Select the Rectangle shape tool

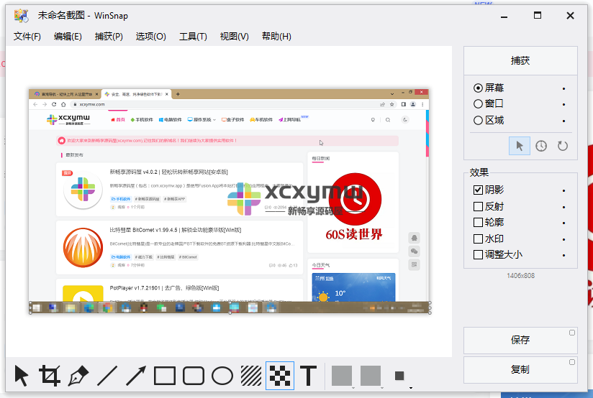click(165, 376)
